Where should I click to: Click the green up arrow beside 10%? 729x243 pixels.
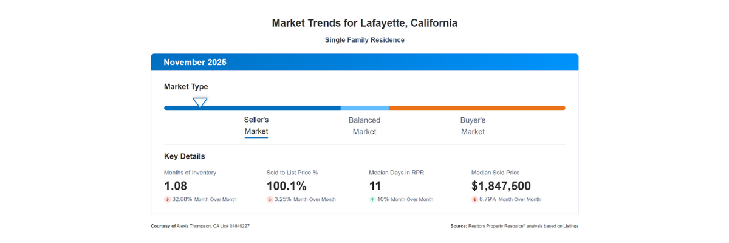point(372,199)
